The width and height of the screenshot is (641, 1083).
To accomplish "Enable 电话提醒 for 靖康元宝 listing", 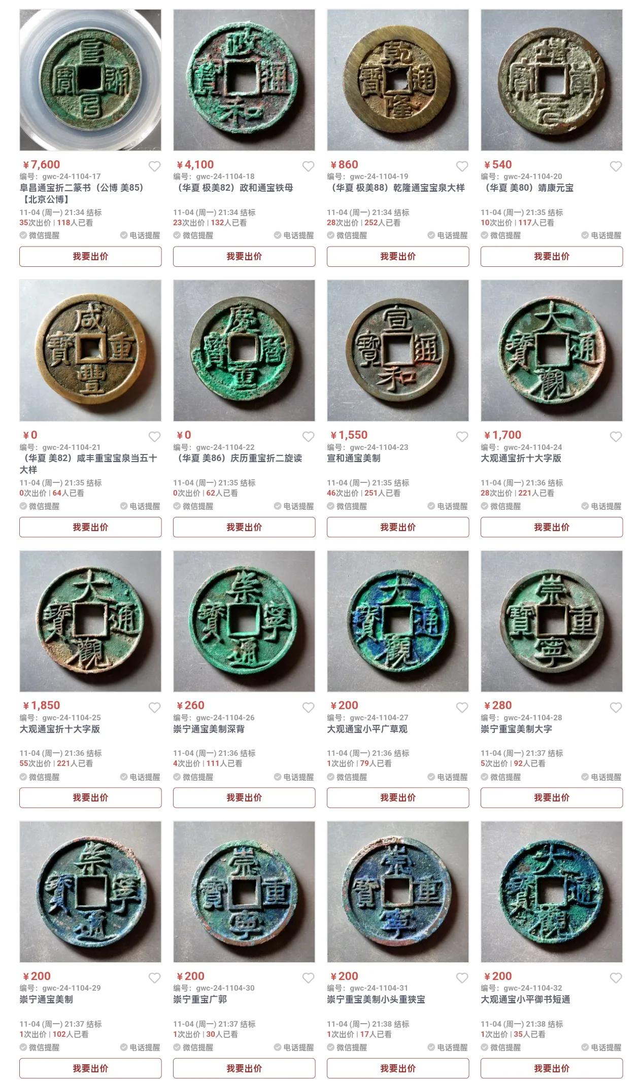I will tap(602, 235).
